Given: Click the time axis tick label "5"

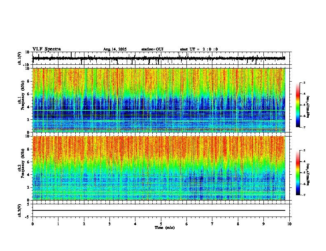Looking at the screenshot, I should (x=161, y=224).
